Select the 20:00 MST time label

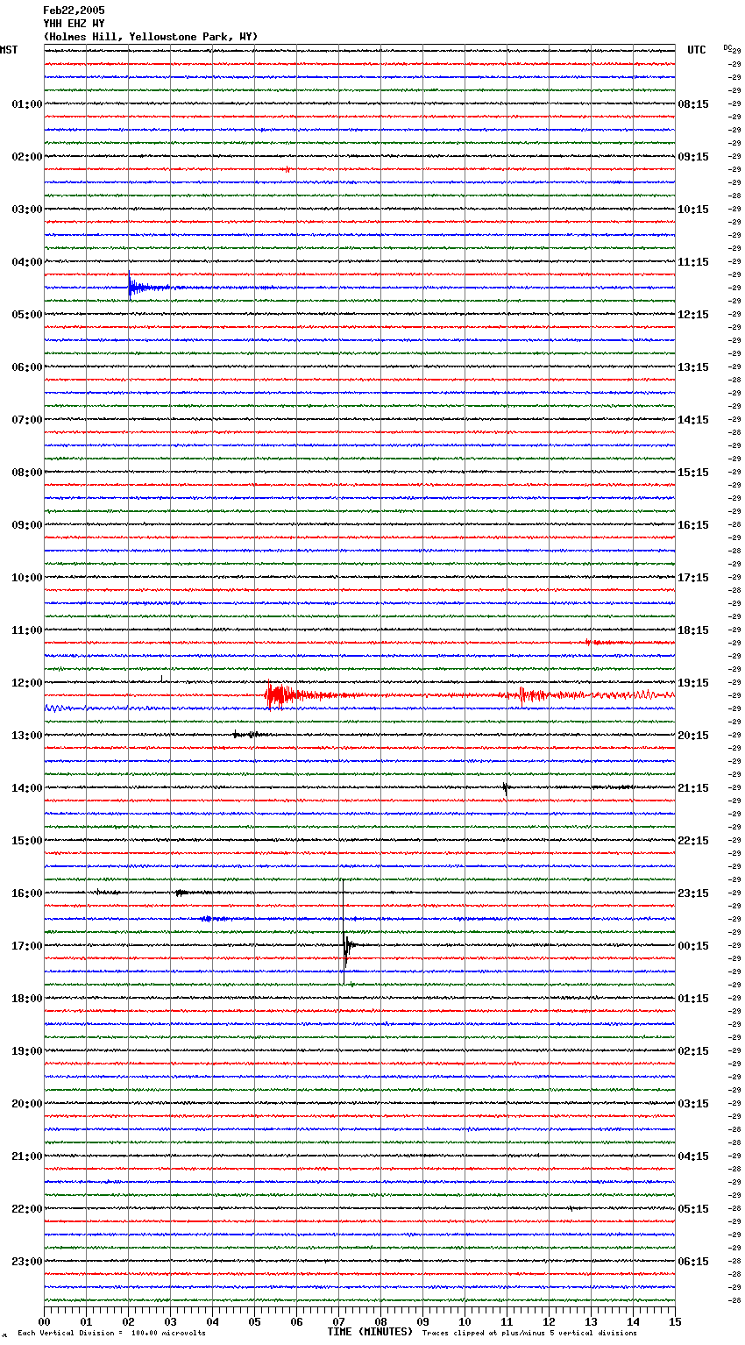27,1104
